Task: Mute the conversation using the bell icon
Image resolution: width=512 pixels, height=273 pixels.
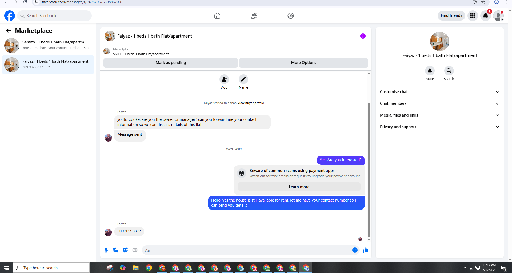Action: pos(430,71)
